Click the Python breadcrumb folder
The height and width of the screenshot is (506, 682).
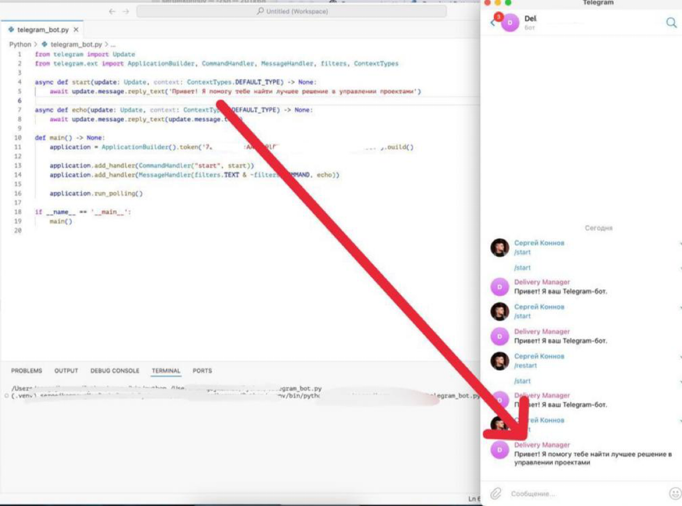(20, 44)
